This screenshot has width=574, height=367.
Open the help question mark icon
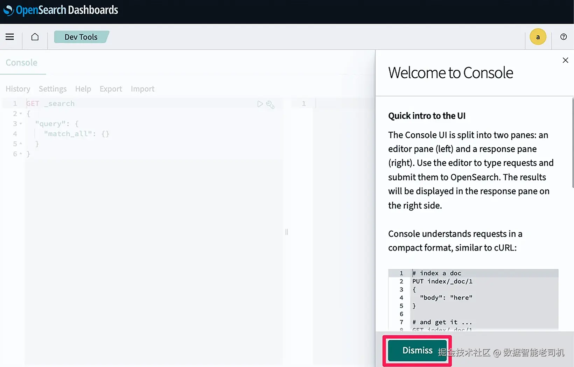(563, 37)
